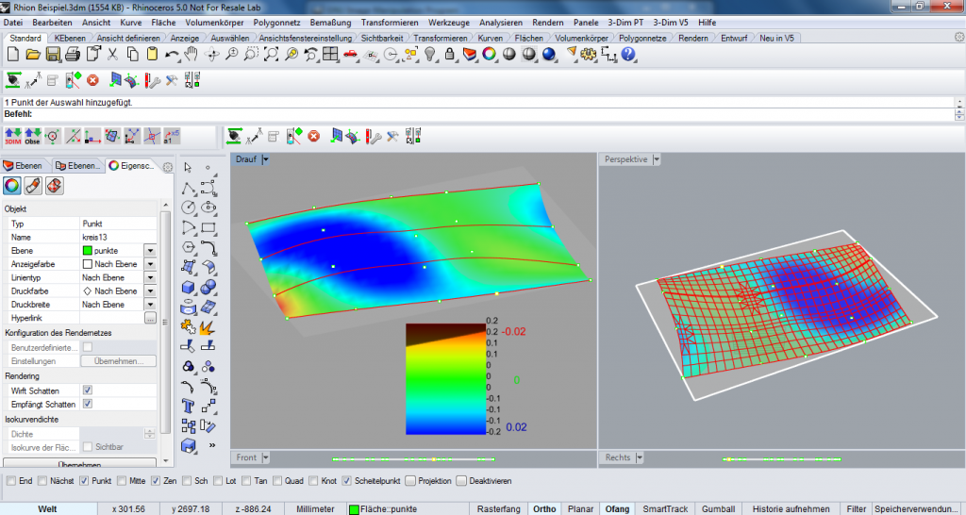The height and width of the screenshot is (515, 966).
Task: Click the blue render sphere icon
Action: click(x=549, y=55)
